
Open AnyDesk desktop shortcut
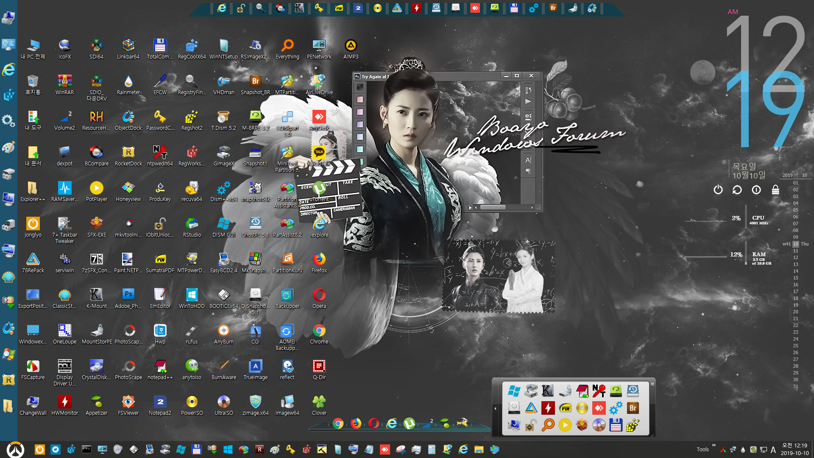point(319,120)
